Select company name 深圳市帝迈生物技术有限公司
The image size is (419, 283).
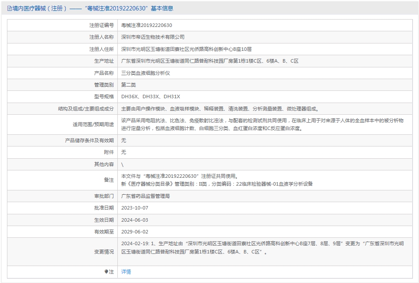153,37
